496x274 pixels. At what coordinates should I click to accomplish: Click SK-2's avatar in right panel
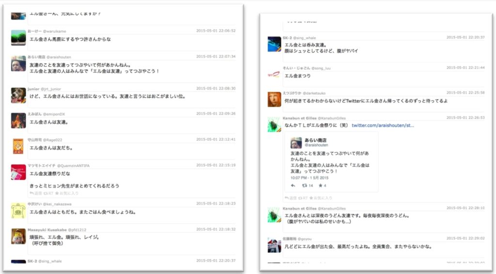point(274,44)
